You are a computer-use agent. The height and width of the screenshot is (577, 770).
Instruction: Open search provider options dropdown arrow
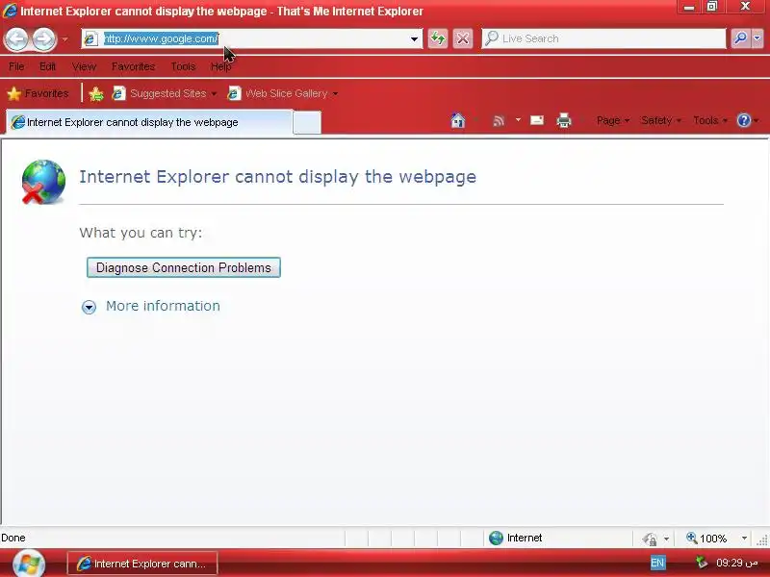click(x=757, y=38)
